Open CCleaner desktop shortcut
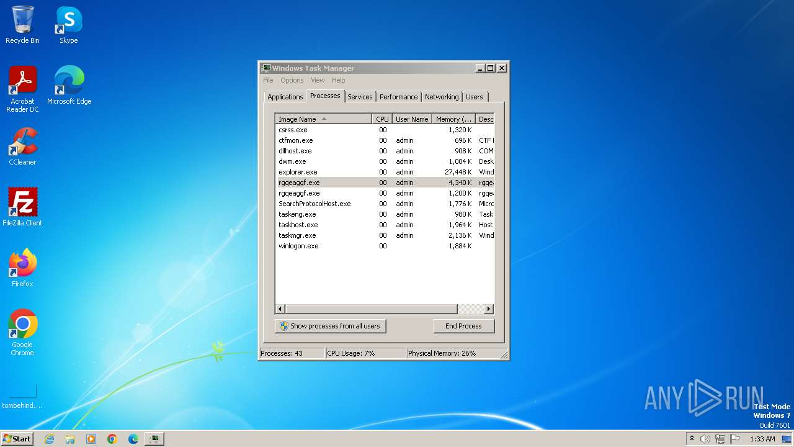Viewport: 794px width, 447px height. point(22,147)
